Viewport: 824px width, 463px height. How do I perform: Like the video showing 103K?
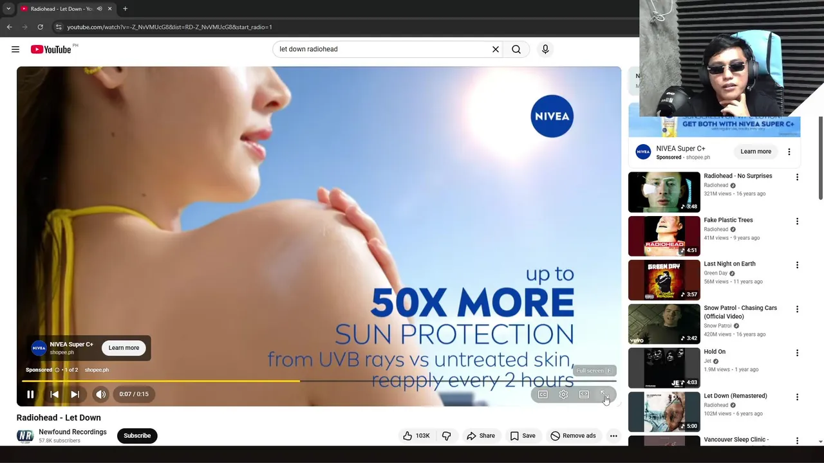coord(416,435)
